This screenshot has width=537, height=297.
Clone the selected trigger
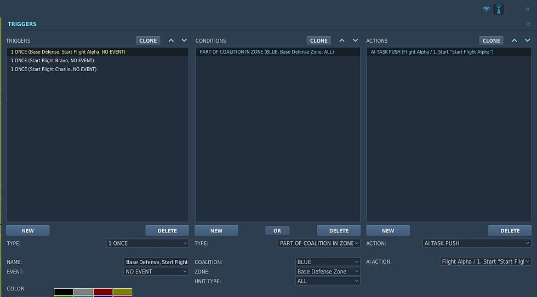148,40
